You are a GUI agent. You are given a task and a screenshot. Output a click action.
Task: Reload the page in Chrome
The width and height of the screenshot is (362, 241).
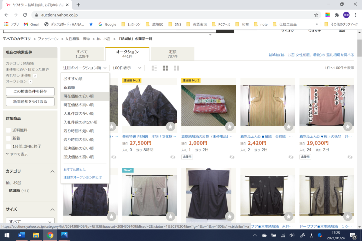[25, 15]
